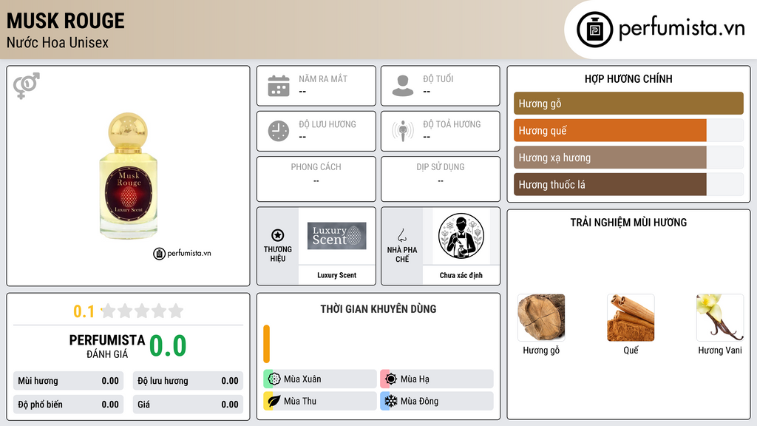Click the perfumista.vn watermark under the bottle
This screenshot has height=426, width=757.
[x=182, y=254]
